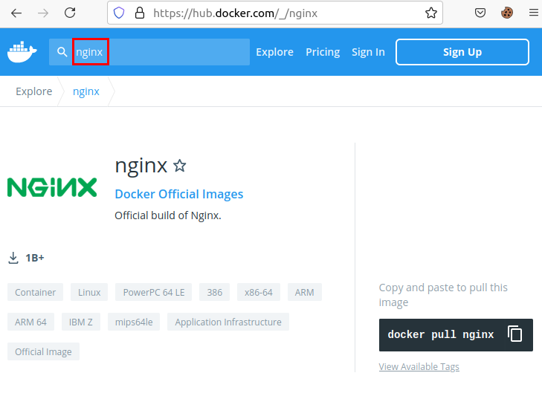Click the NGINX logo image
Viewport: 542px width, 396px height.
pos(52,187)
